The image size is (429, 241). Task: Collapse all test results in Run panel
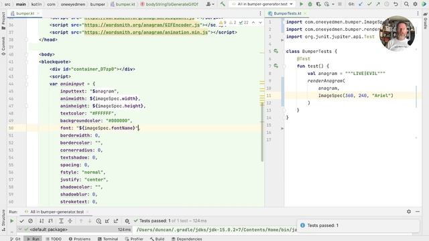[70, 221]
